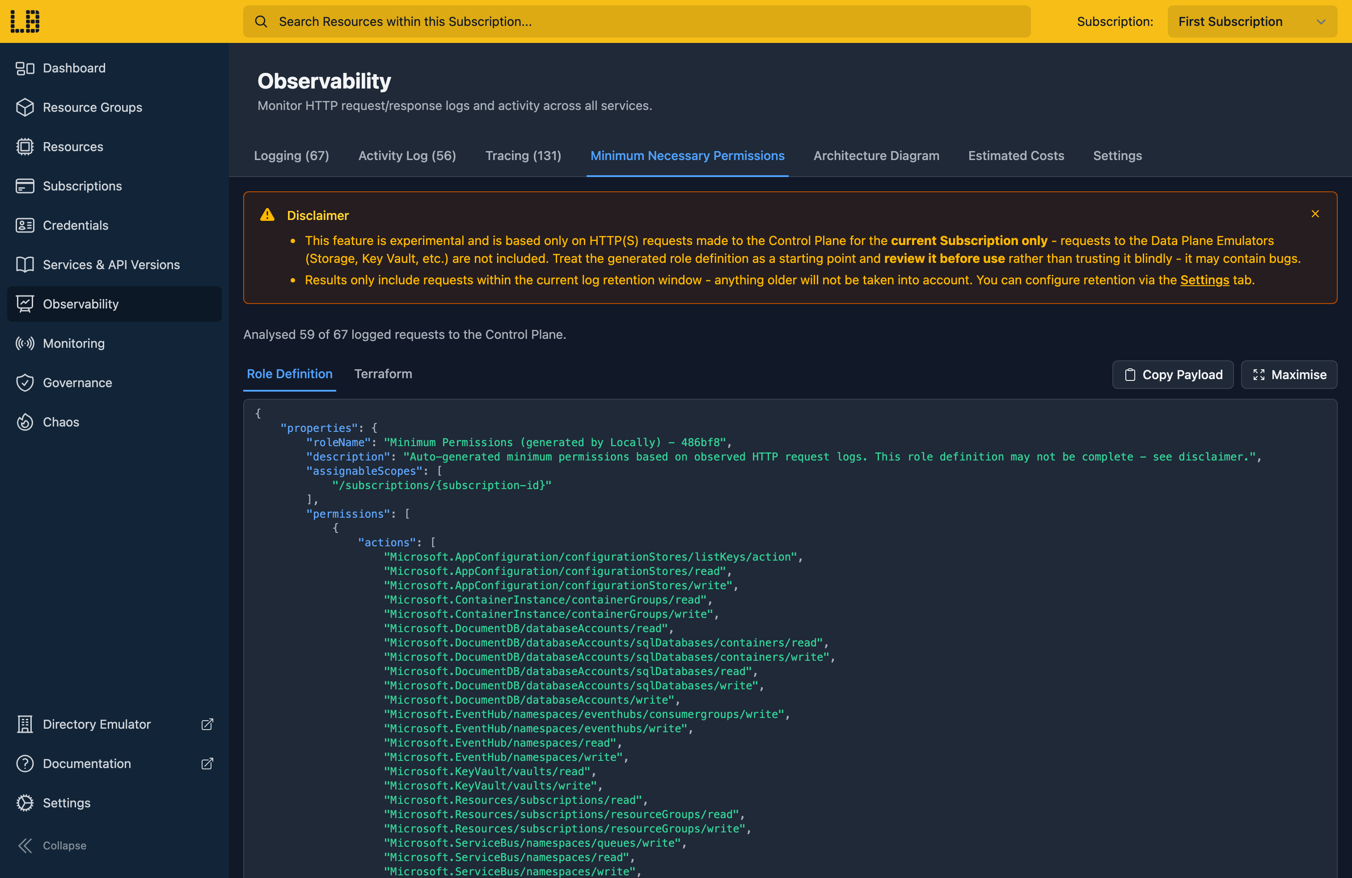Open Monitoring broadcast icon
1352x878 pixels.
pyautogui.click(x=25, y=343)
